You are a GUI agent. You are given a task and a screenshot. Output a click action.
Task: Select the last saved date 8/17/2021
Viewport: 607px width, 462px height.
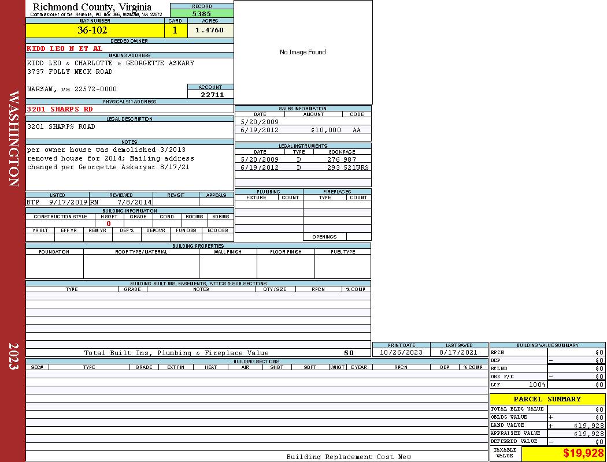click(x=458, y=352)
